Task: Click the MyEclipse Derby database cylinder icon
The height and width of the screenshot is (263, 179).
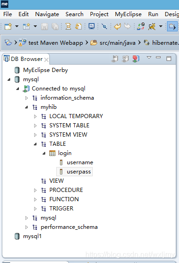Action: pos(17,70)
